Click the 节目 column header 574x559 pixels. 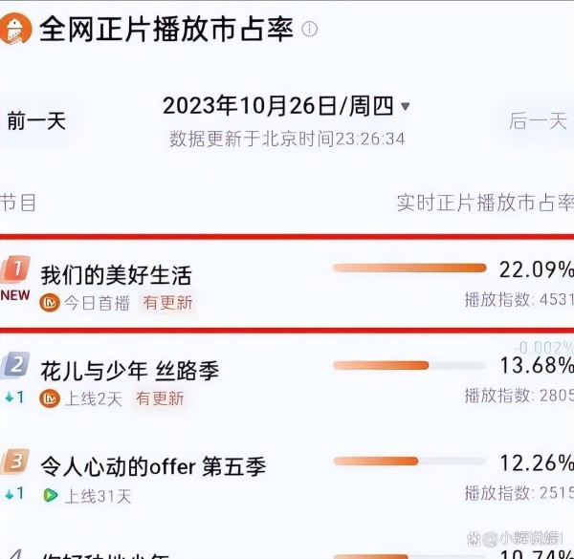pyautogui.click(x=18, y=203)
